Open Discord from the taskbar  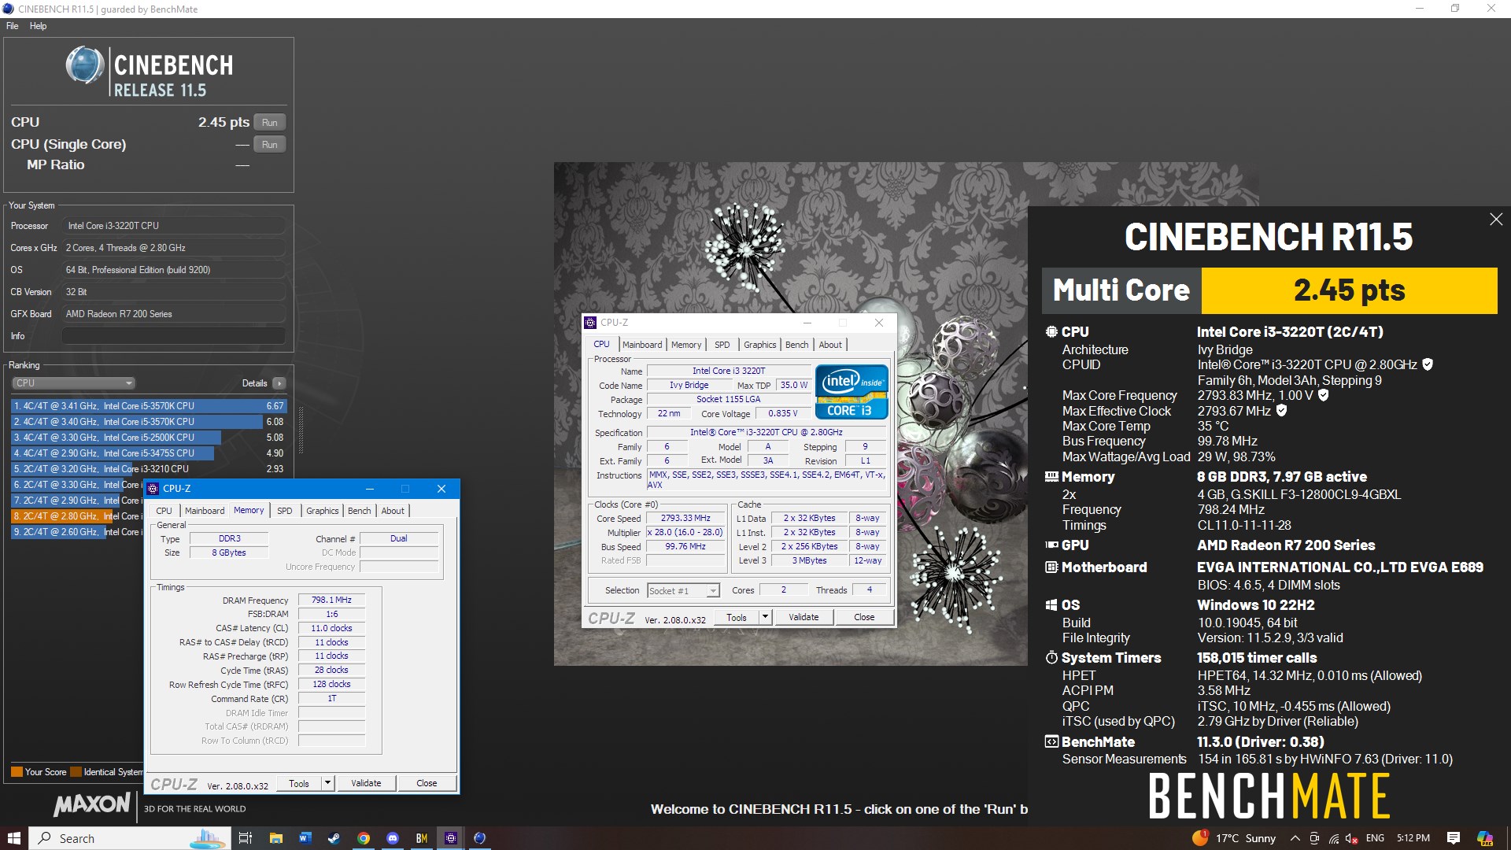point(392,838)
